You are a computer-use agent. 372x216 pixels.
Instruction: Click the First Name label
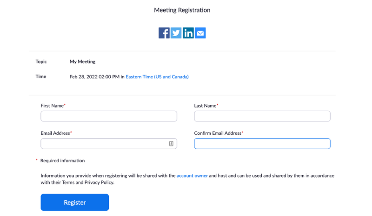point(52,106)
